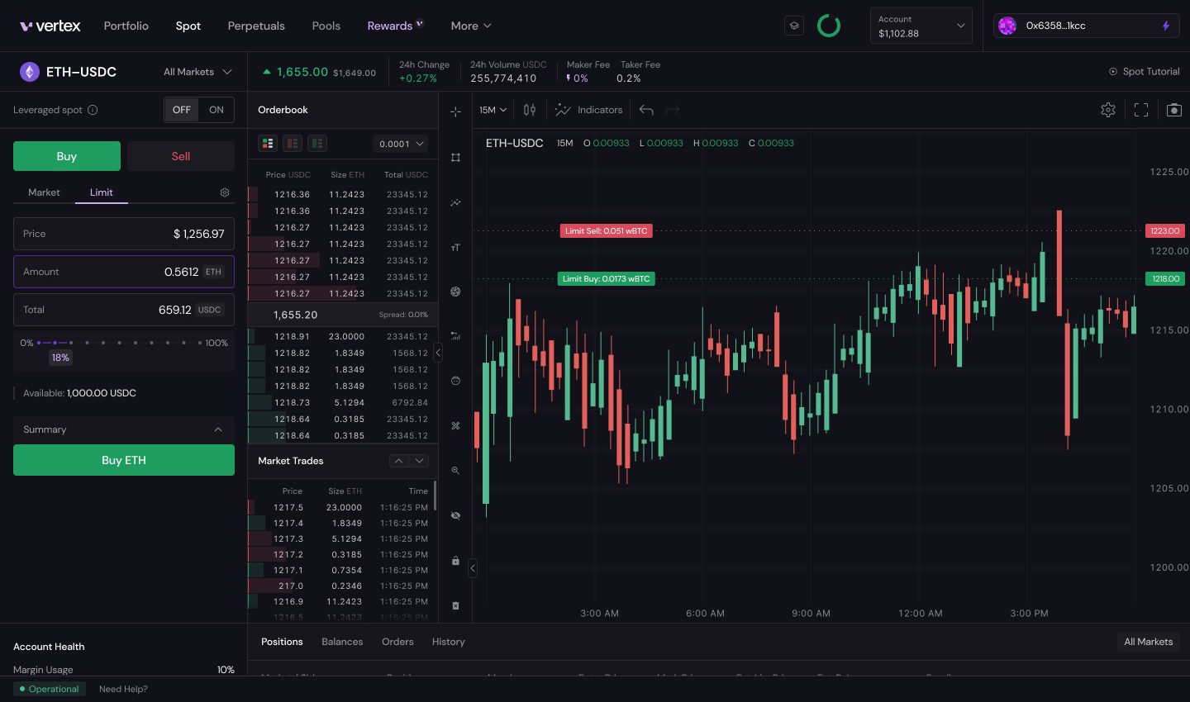
Task: Click the wallet avatar icon
Action: pyautogui.click(x=1007, y=26)
